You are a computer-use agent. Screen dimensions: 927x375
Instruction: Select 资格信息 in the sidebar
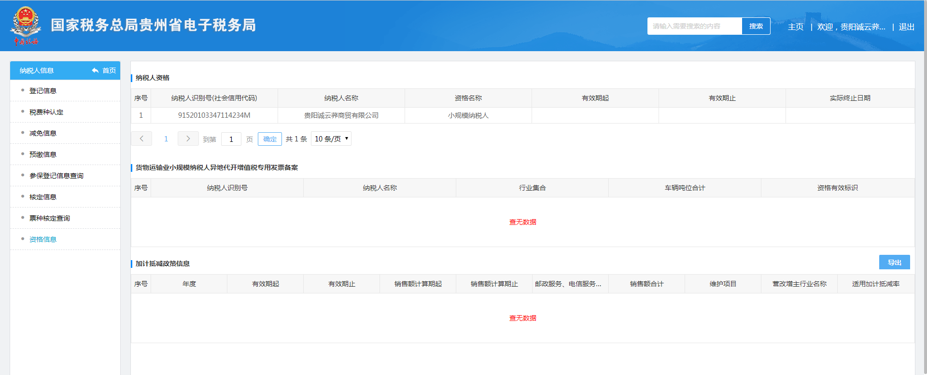43,239
